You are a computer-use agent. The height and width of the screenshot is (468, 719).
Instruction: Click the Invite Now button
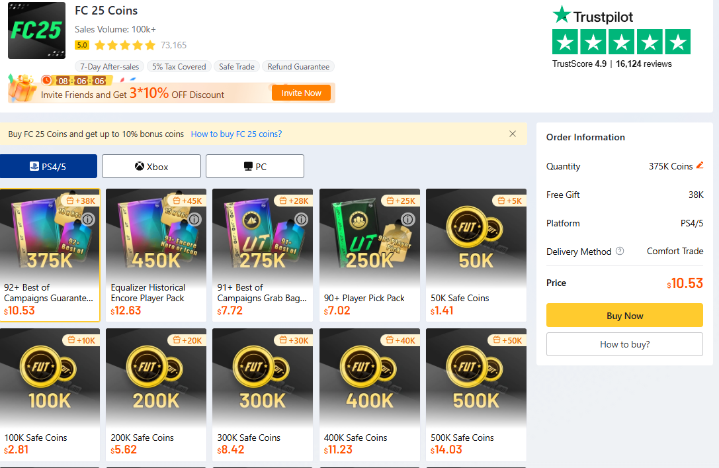point(301,93)
